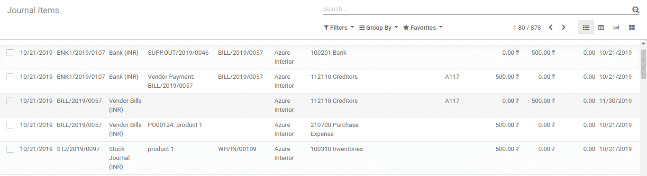
Task: Tick checkbox for SUPP.OUT/2019/0046 row
Action: pos(10,53)
